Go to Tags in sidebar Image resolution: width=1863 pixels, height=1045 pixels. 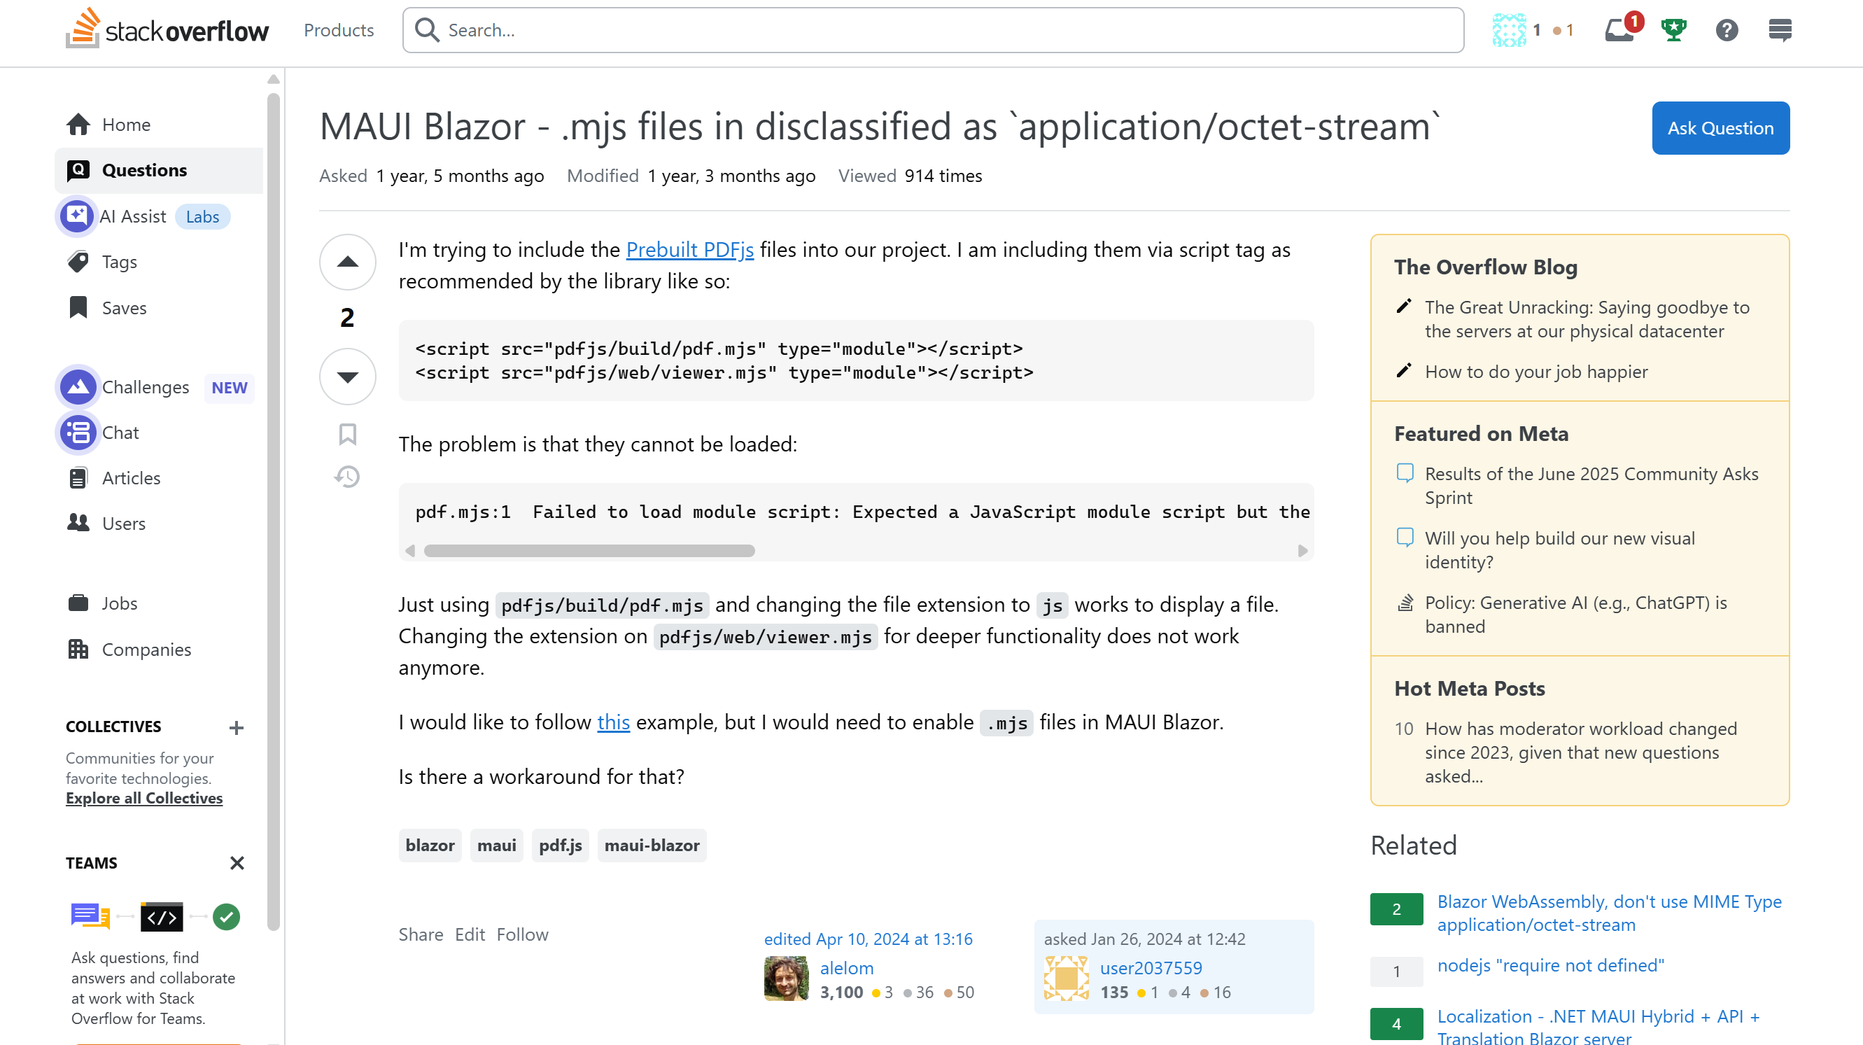point(120,262)
